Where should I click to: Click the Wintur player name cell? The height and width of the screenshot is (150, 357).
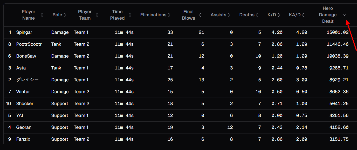click(x=23, y=92)
